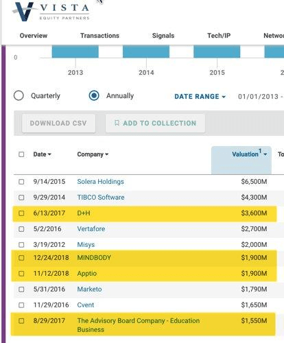This screenshot has width=284, height=343.
Task: Click the 2013 bar in the chart
Action: tap(75, 51)
